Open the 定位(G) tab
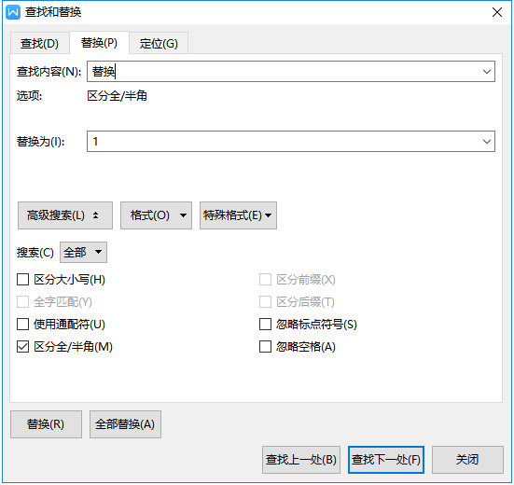 pyautogui.click(x=159, y=43)
